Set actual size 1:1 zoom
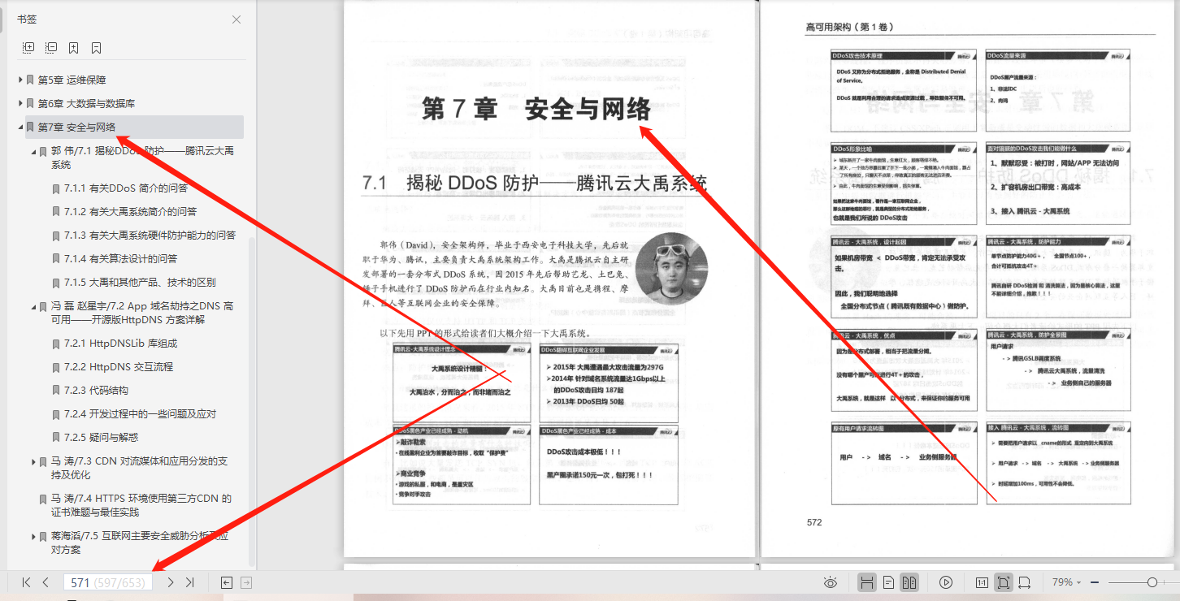1180x601 pixels. [x=982, y=582]
